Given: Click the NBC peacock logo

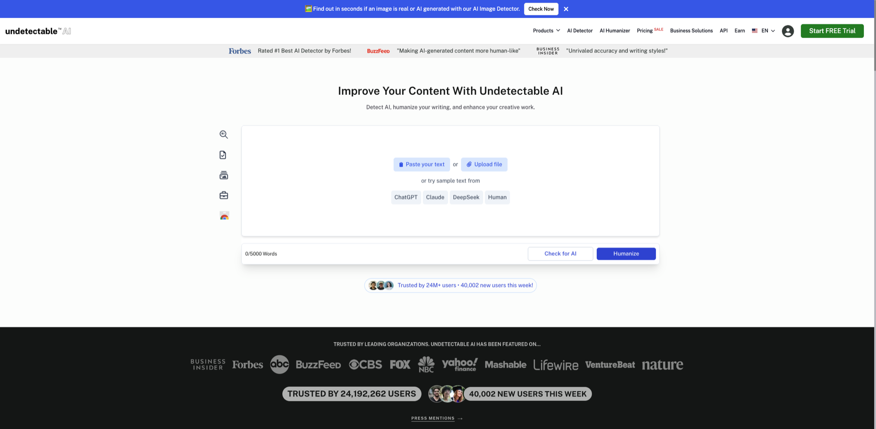Looking at the screenshot, I should (426, 364).
